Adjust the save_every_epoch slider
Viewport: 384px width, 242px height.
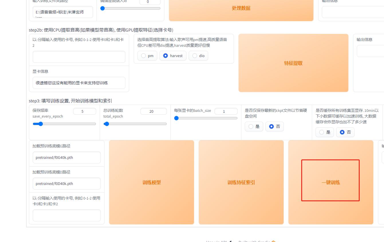pos(40,124)
